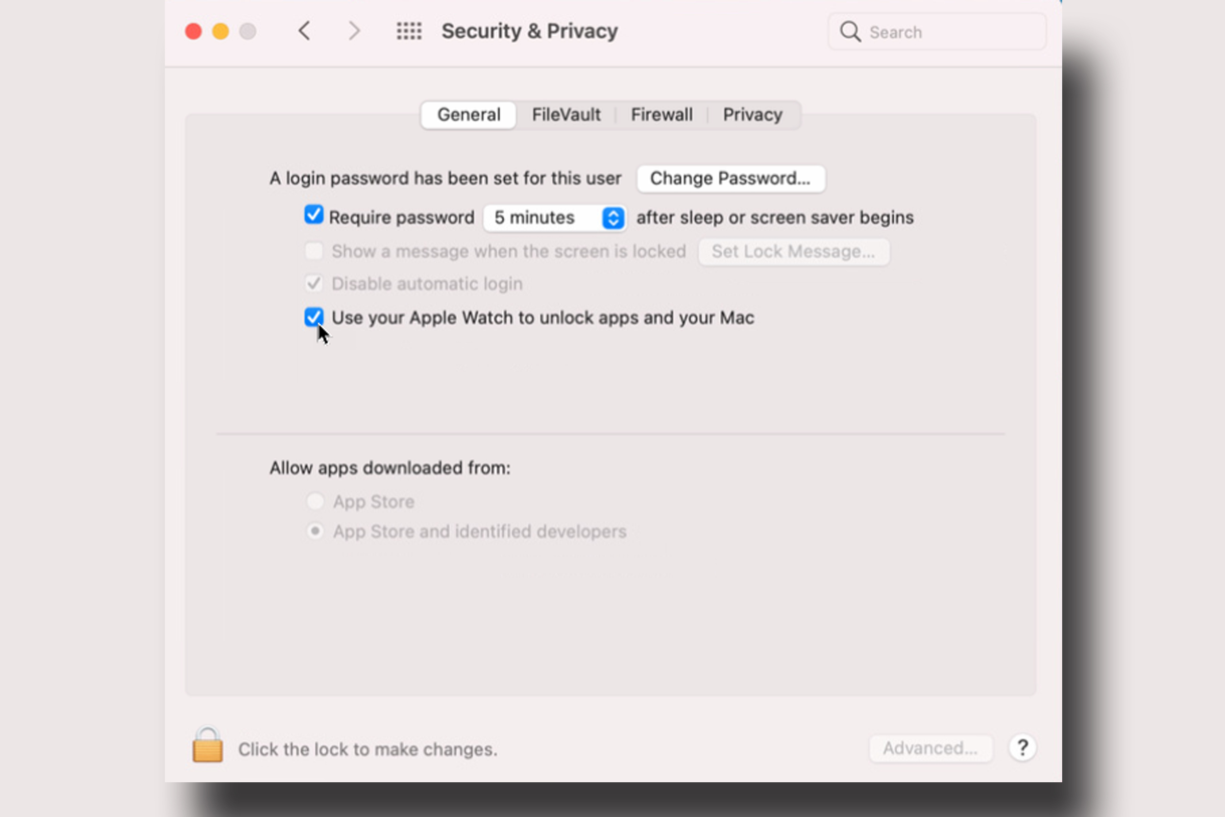Switch to the FileVault tab

[x=566, y=114]
